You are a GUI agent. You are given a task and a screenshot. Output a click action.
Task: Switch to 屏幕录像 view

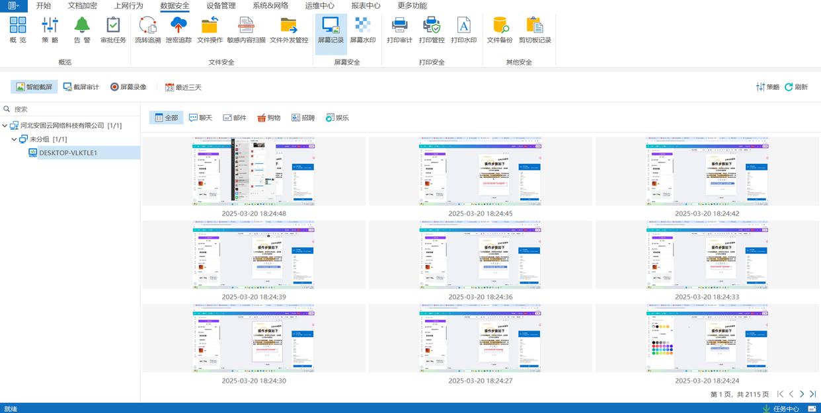tap(128, 87)
